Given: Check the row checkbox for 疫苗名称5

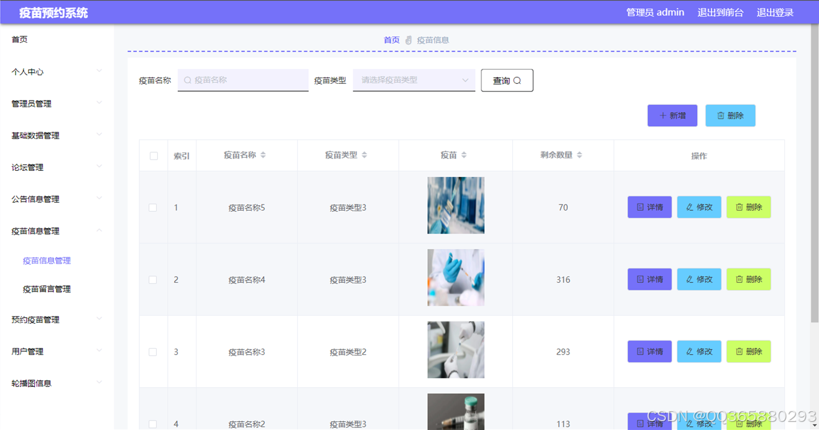Looking at the screenshot, I should tap(153, 208).
